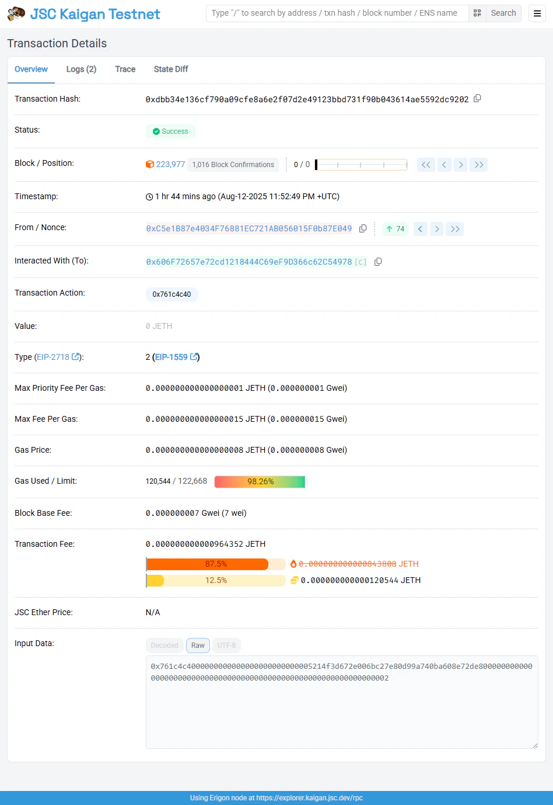This screenshot has width=553, height=805.
Task: Click the EIP-1559 external link icon
Action: tap(194, 356)
